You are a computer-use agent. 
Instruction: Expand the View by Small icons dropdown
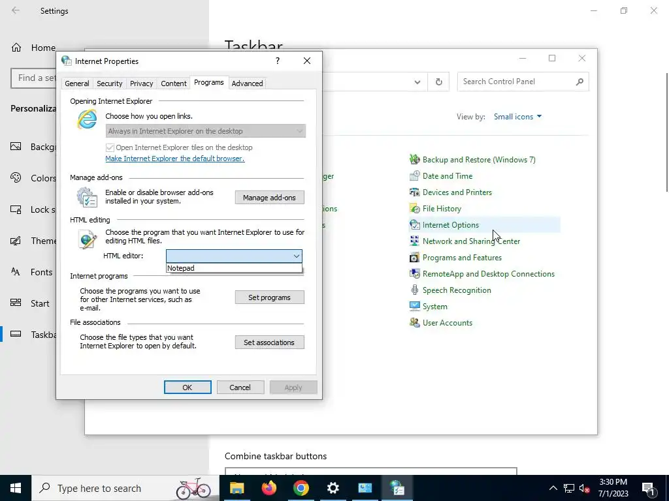[x=517, y=117]
